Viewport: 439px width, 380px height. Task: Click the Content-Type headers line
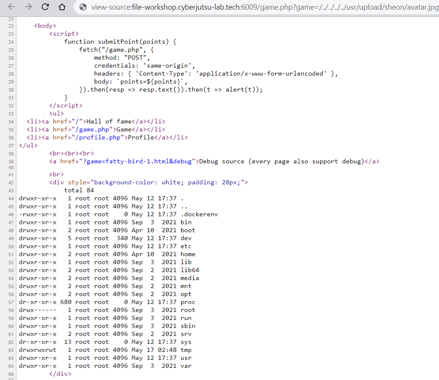pos(216,73)
